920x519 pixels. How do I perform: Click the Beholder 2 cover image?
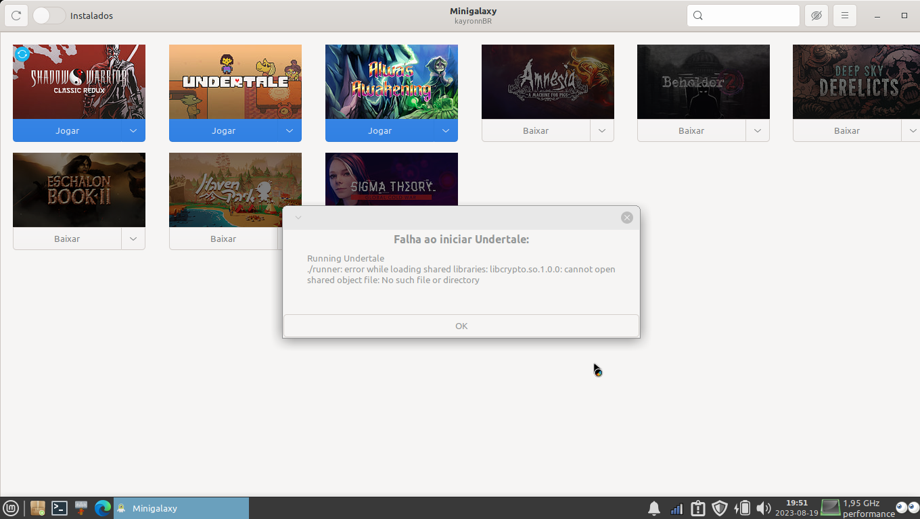[704, 82]
